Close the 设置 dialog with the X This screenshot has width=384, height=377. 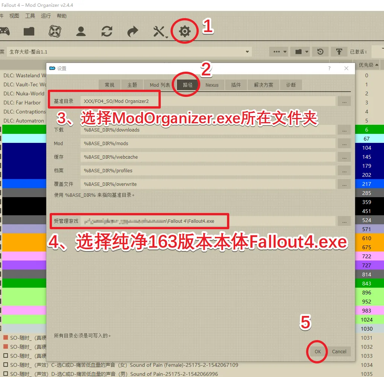pyautogui.click(x=346, y=68)
